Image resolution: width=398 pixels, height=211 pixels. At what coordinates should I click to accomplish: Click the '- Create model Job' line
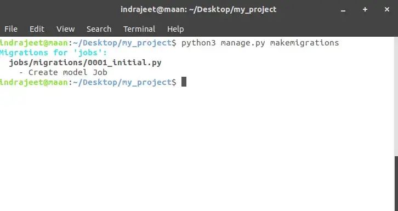(63, 72)
